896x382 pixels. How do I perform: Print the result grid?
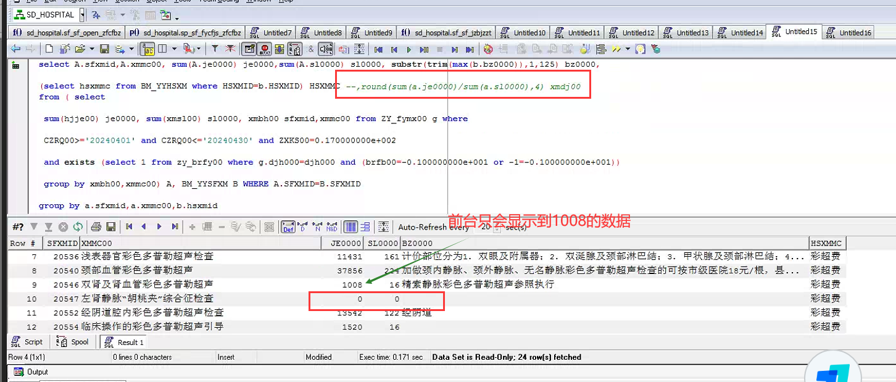coord(96,226)
